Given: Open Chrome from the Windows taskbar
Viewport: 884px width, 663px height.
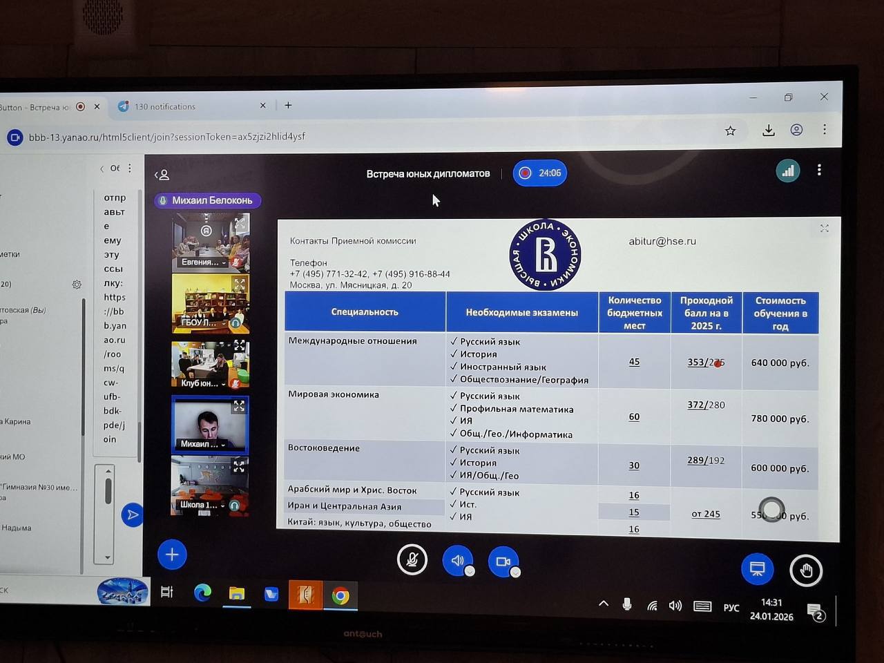Looking at the screenshot, I should (x=340, y=595).
